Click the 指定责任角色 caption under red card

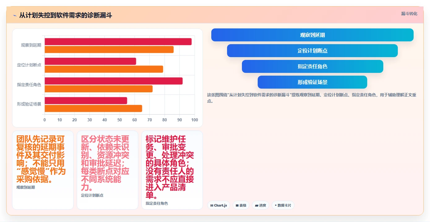pyautogui.click(x=157, y=203)
